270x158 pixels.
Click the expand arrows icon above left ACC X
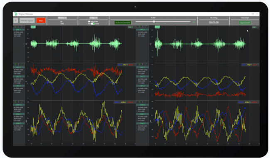click(22, 64)
